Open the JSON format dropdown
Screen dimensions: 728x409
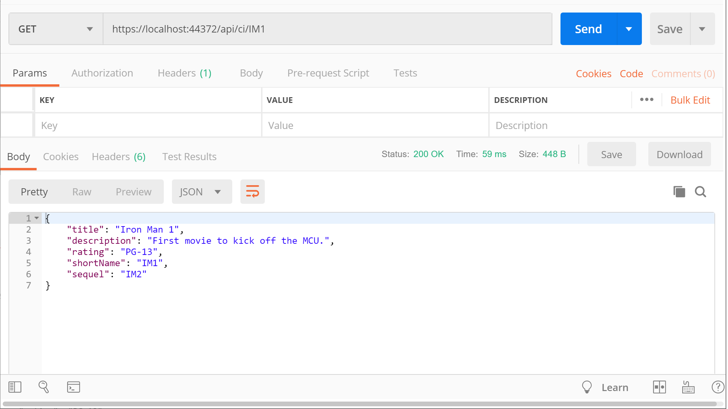[202, 192]
